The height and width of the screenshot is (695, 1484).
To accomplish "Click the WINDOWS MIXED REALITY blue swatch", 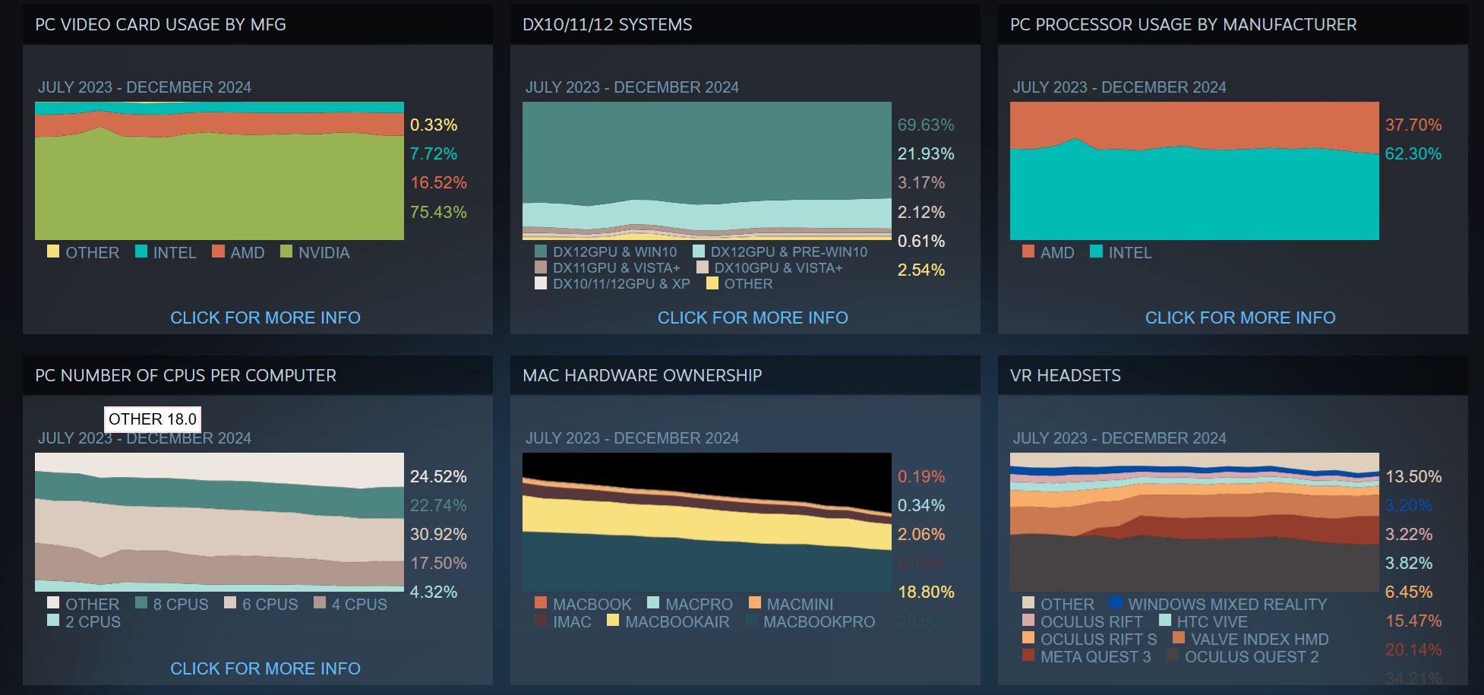I will tap(1116, 603).
